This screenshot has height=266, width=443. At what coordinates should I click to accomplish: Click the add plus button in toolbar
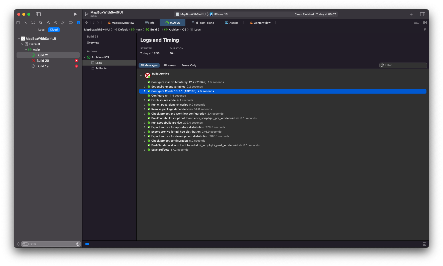point(411,14)
